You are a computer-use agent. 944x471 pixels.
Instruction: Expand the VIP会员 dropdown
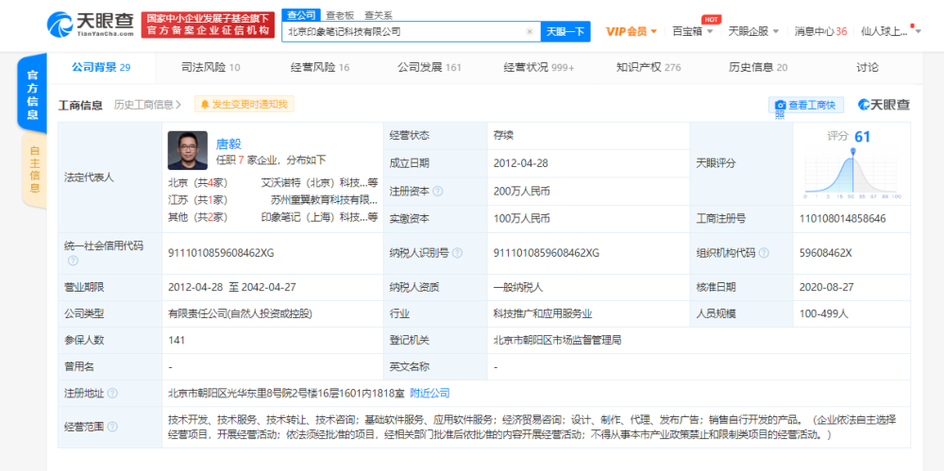coord(631,31)
